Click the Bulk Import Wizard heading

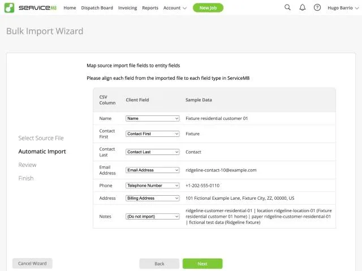pyautogui.click(x=45, y=31)
